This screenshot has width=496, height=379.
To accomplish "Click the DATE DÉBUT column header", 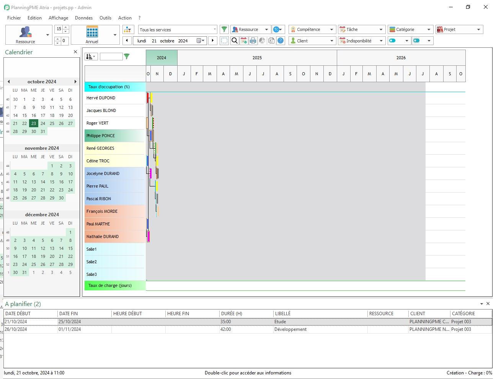I will pyautogui.click(x=31, y=313).
